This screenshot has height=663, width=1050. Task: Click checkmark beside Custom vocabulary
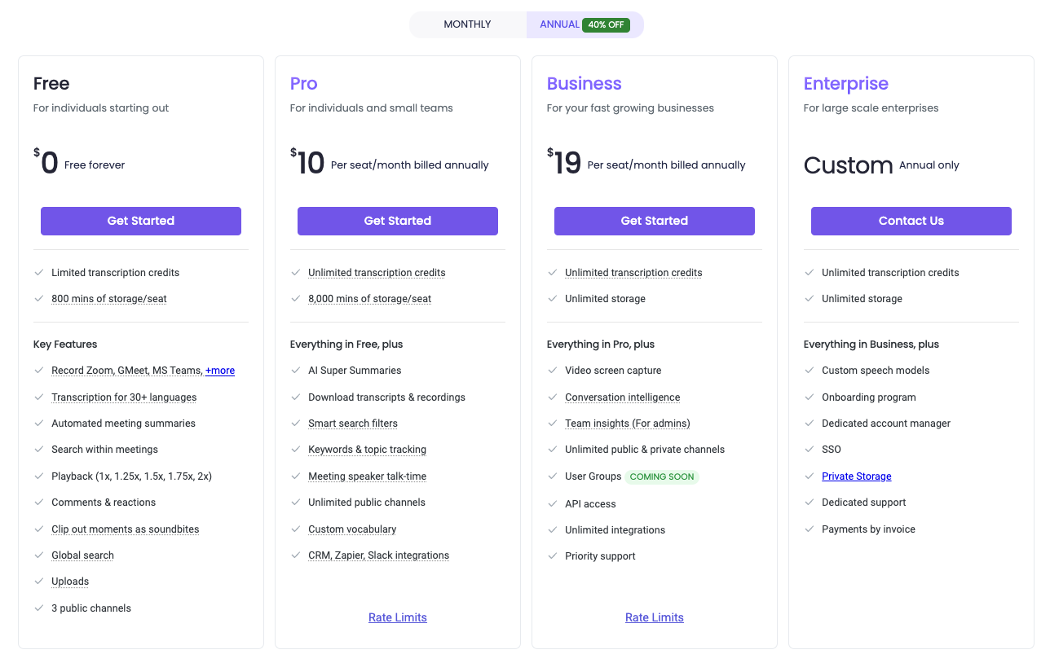296,529
